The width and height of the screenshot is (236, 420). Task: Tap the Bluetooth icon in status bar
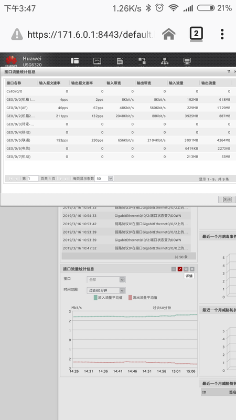coord(148,8)
